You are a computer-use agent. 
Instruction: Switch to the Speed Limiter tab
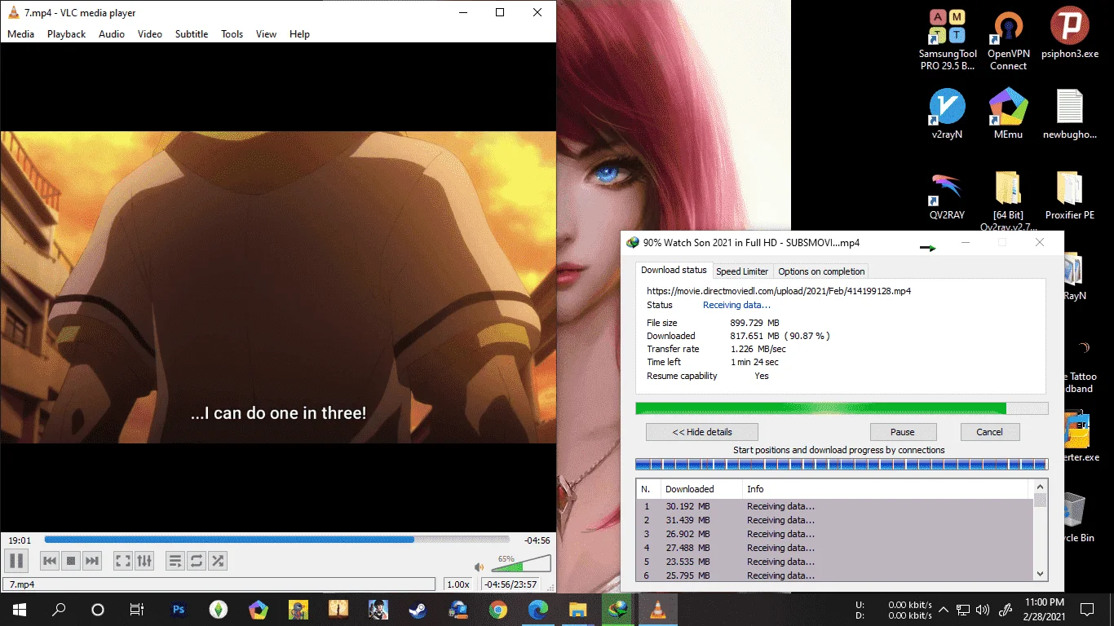[x=742, y=271]
